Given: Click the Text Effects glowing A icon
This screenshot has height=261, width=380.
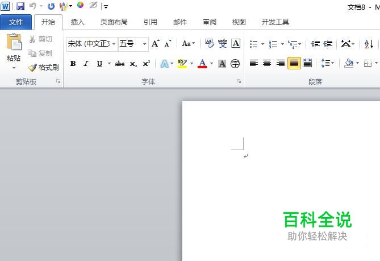Looking at the screenshot, I should (165, 64).
